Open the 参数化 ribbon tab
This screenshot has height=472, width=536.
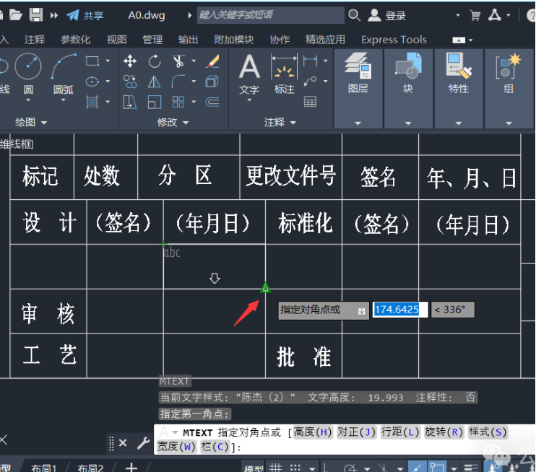click(x=76, y=40)
